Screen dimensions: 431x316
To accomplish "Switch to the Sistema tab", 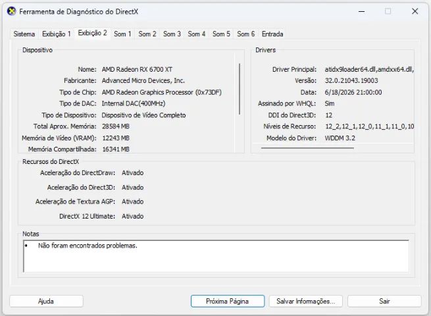I will click(24, 34).
